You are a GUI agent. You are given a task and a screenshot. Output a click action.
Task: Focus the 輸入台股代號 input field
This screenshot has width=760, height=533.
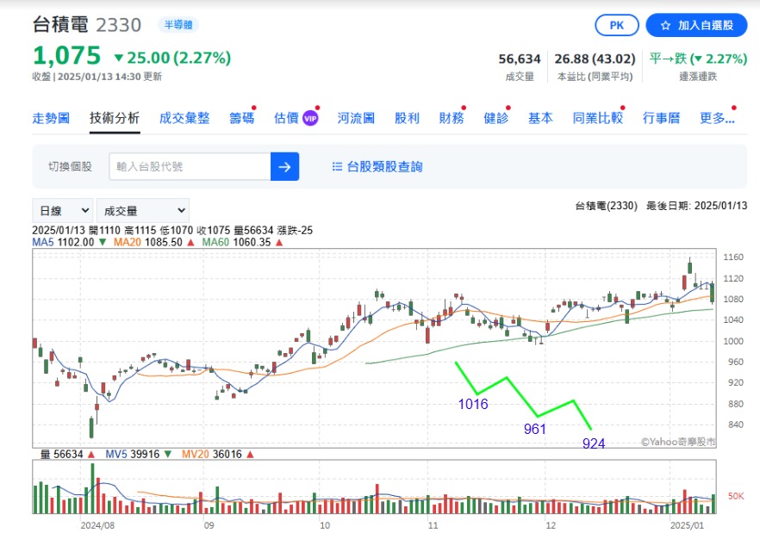190,167
